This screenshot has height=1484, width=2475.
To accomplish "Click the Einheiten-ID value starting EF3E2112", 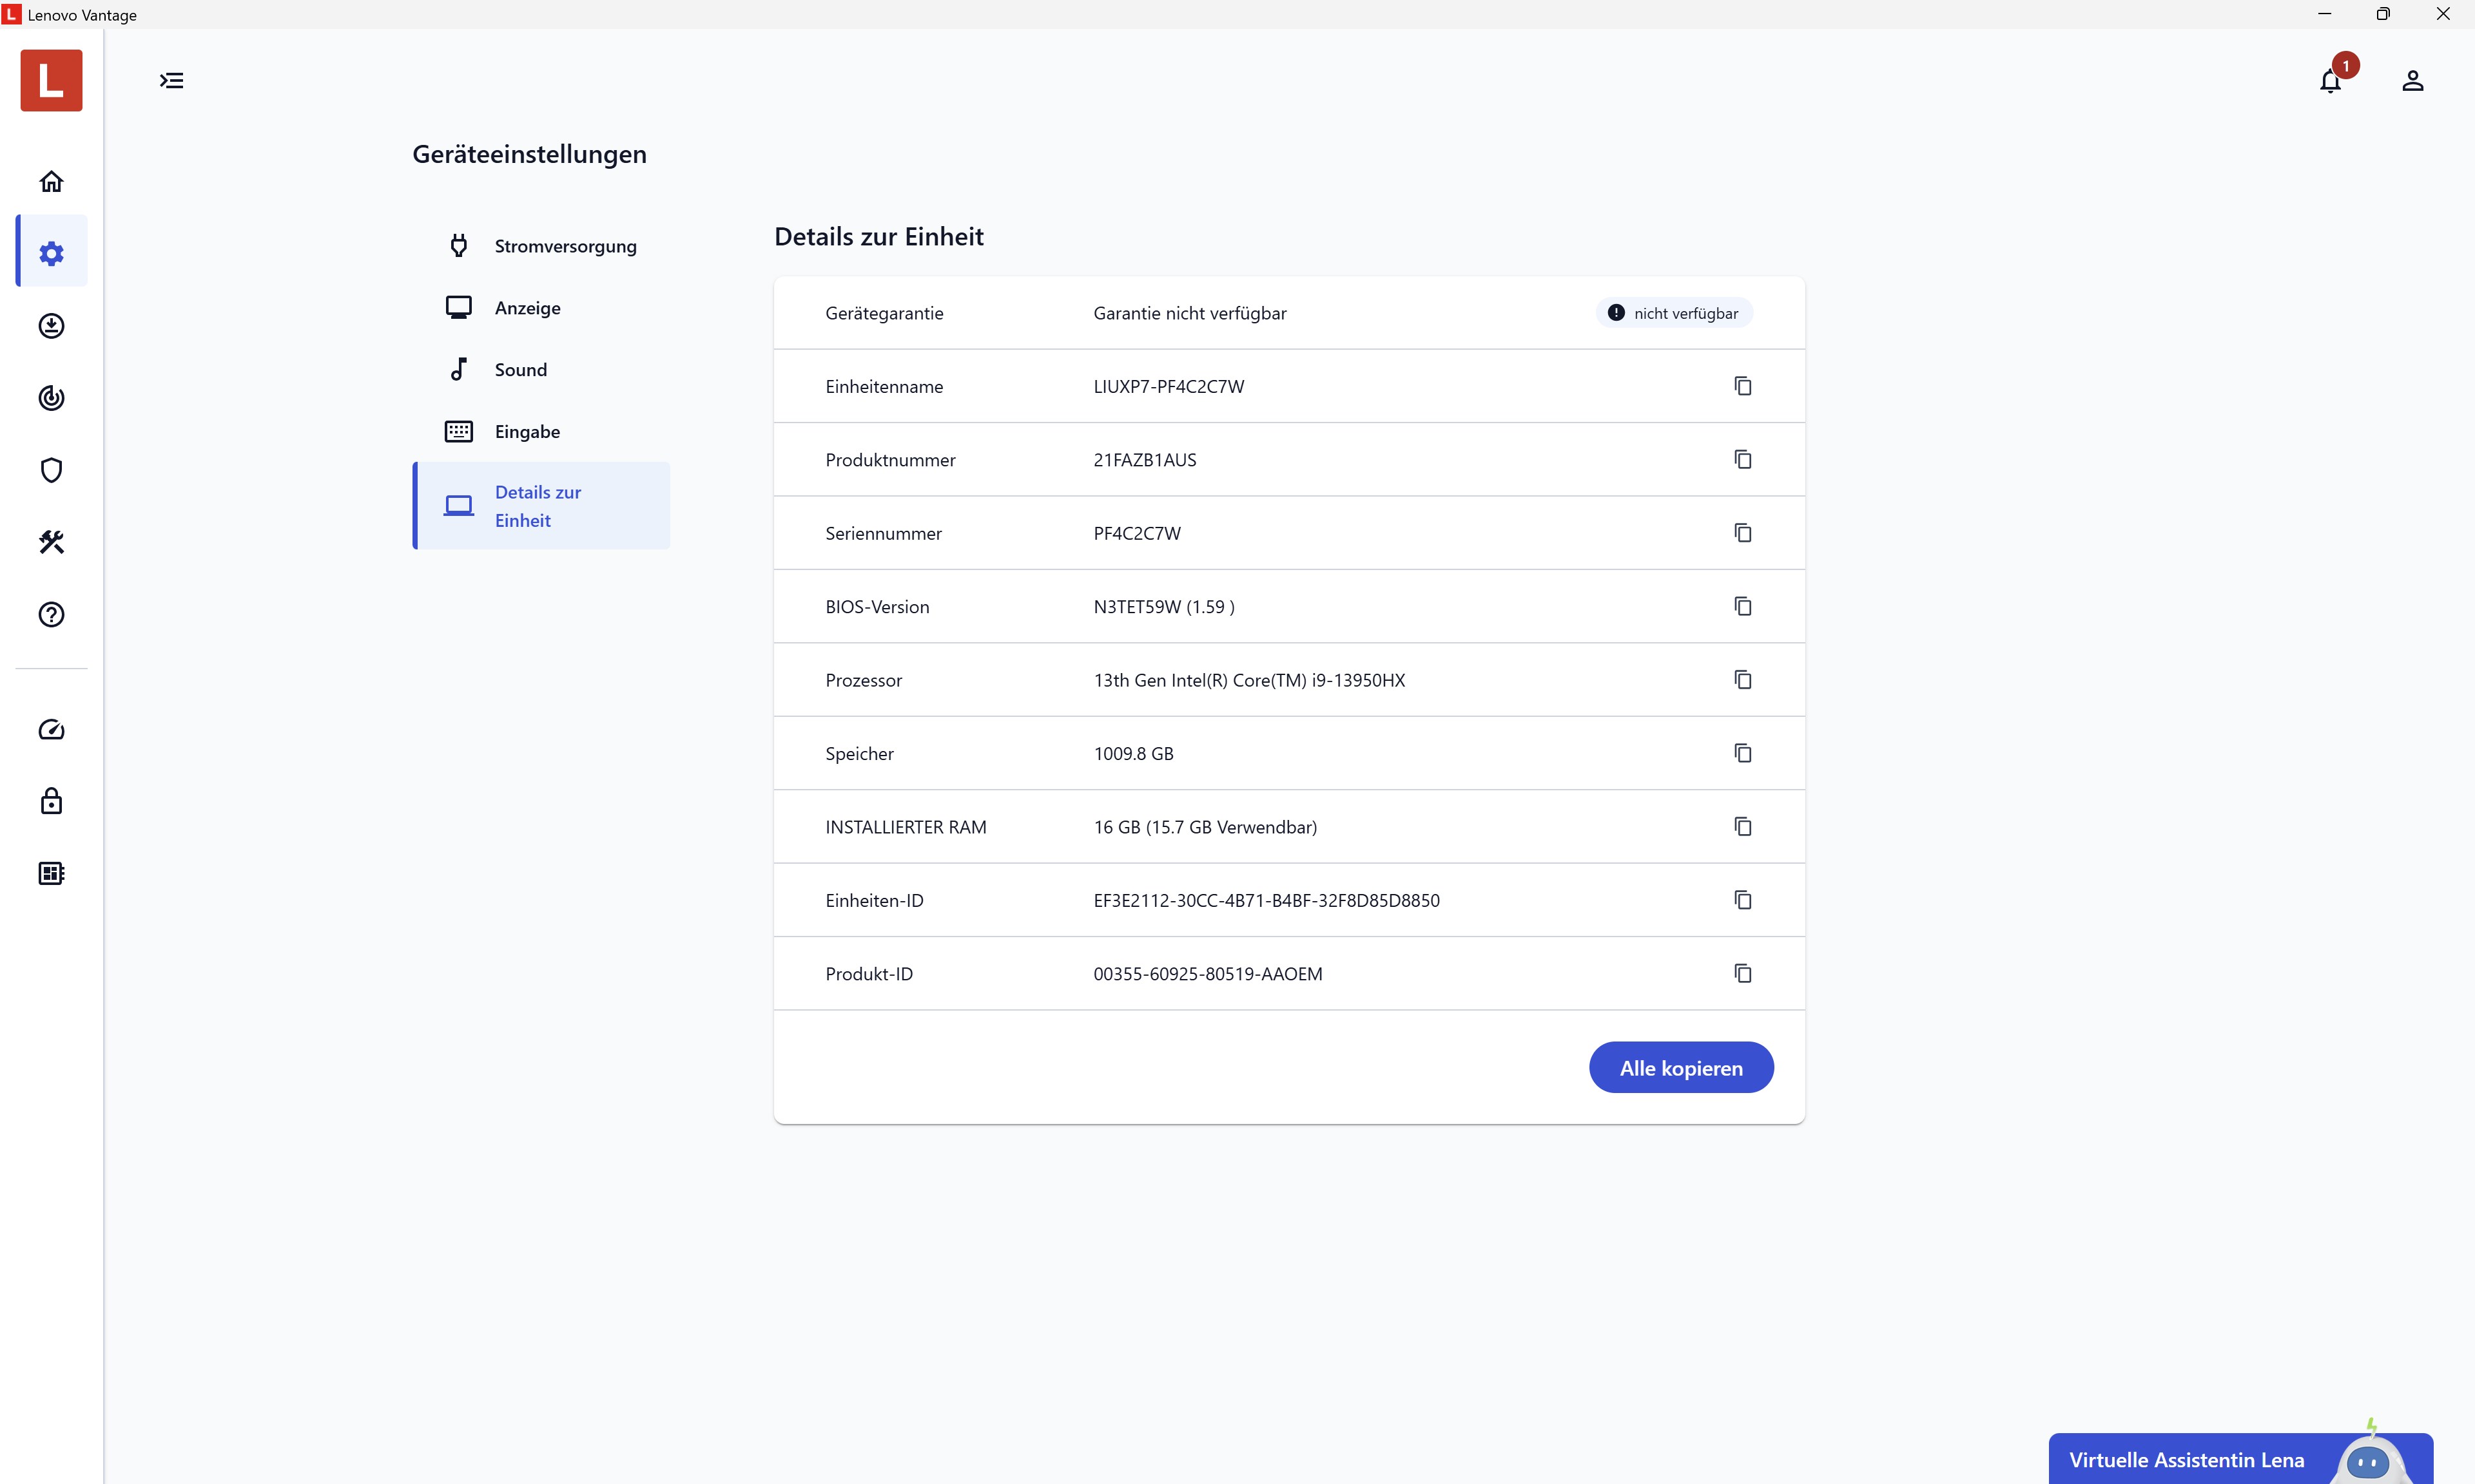I will [1267, 901].
